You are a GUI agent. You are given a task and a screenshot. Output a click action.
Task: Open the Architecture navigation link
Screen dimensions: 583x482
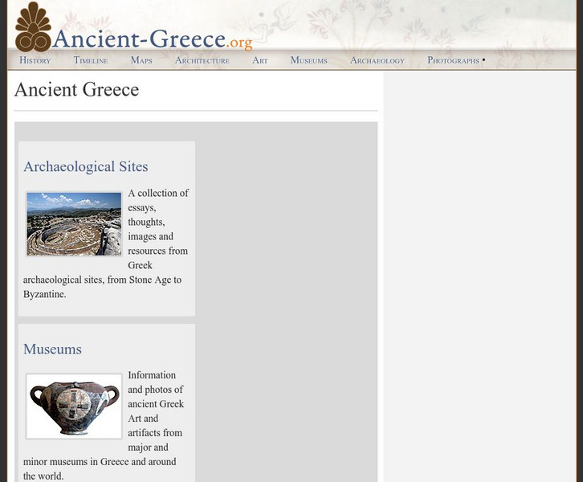pyautogui.click(x=202, y=60)
